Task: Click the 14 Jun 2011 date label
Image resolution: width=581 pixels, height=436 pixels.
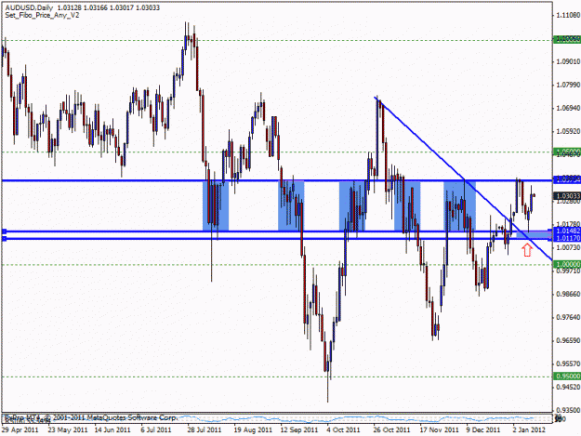Action: tap(112, 429)
